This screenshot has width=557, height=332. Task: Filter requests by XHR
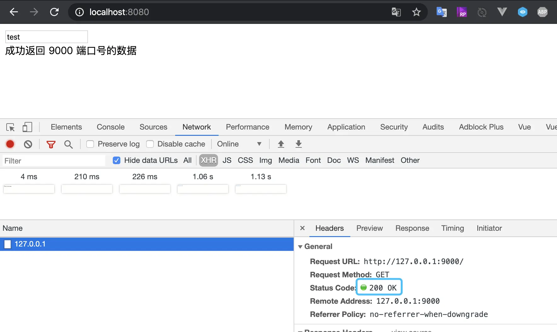tap(209, 160)
